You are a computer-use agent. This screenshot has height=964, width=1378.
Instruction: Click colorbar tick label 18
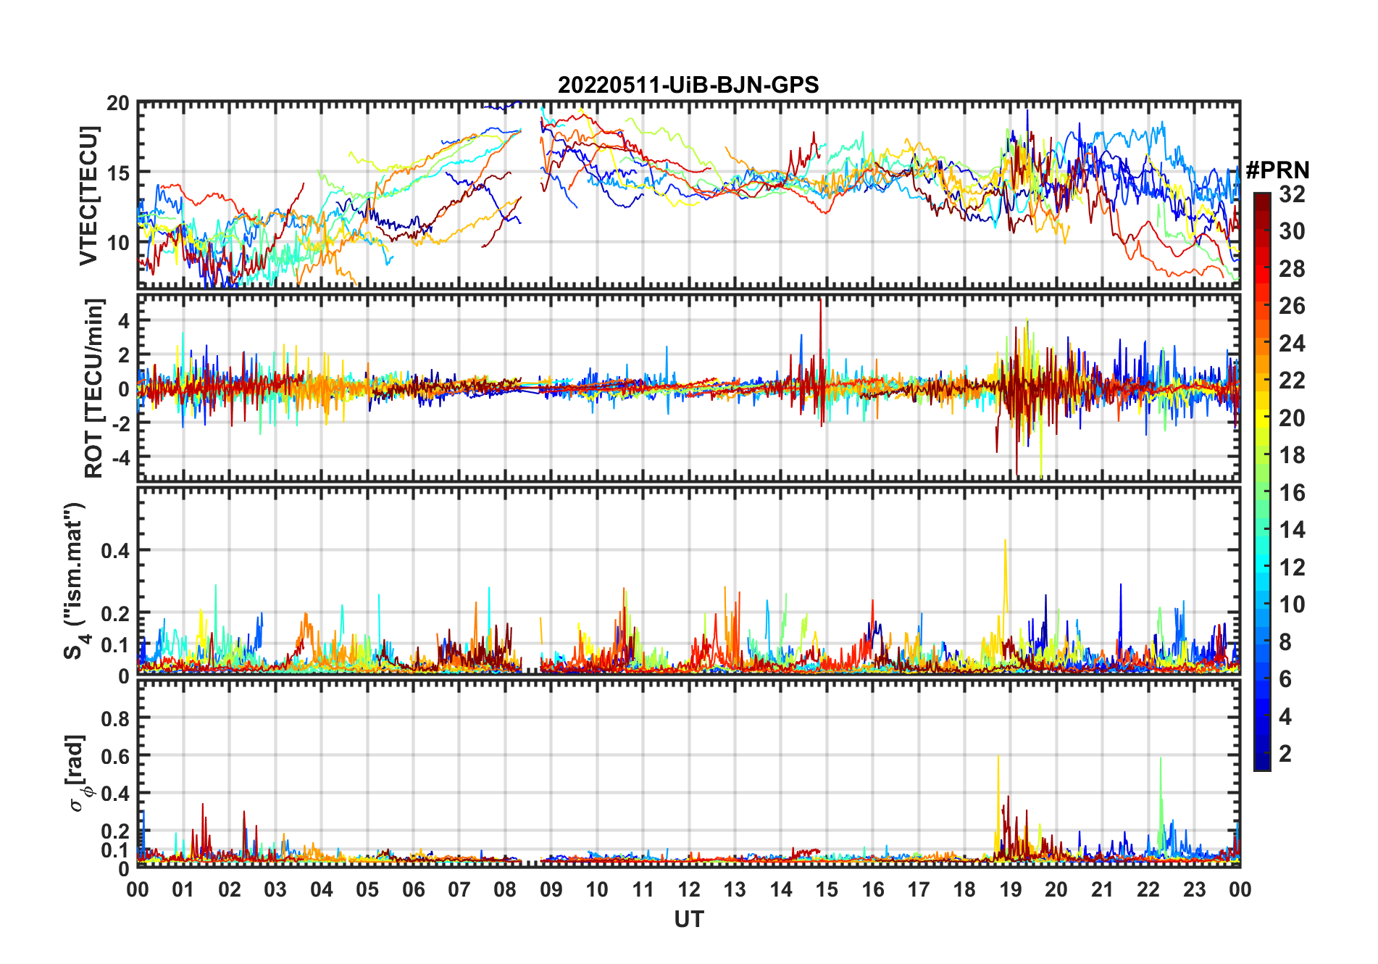[1293, 455]
